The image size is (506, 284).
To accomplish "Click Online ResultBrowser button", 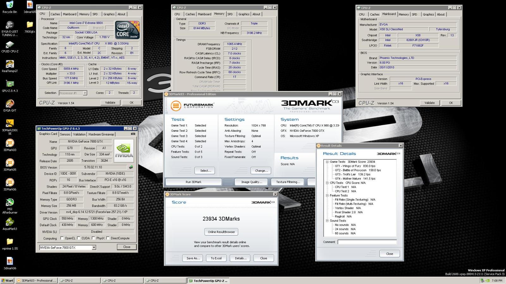I will 221,232.
